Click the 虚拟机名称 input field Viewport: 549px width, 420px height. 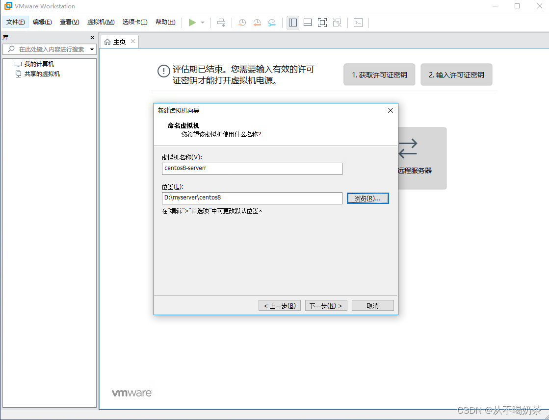tap(252, 169)
